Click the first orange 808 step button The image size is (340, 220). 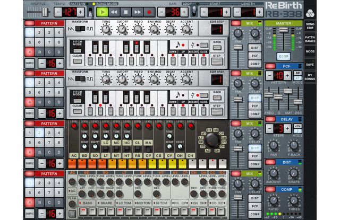coord(72,164)
